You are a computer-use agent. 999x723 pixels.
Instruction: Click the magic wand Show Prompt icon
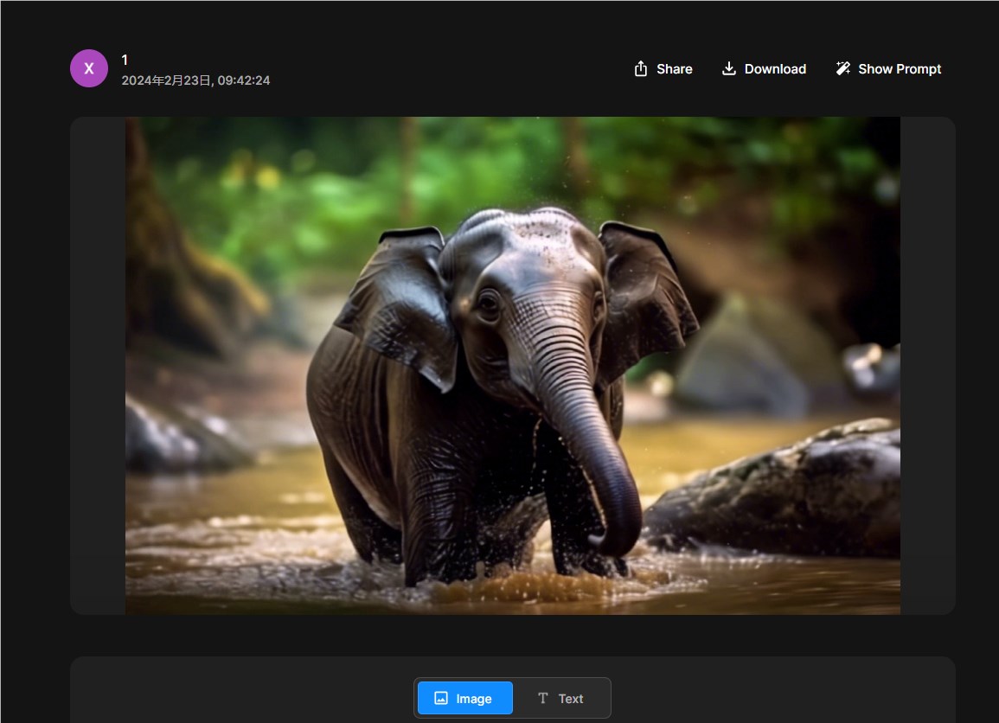[x=842, y=69]
